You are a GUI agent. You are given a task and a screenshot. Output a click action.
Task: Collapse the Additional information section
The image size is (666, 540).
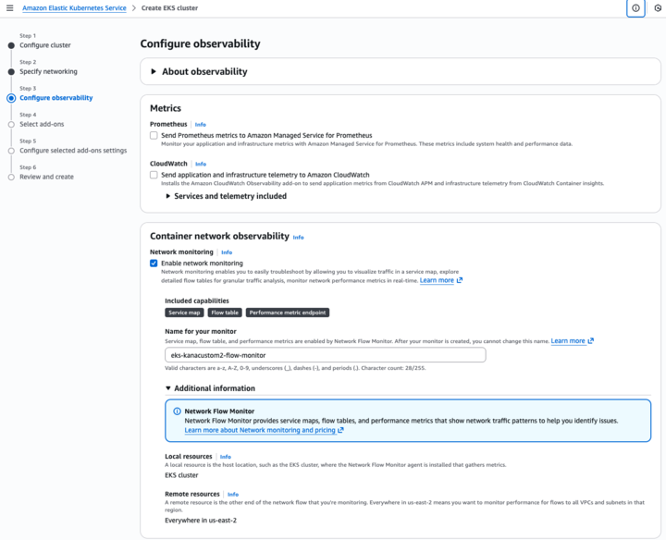click(168, 388)
